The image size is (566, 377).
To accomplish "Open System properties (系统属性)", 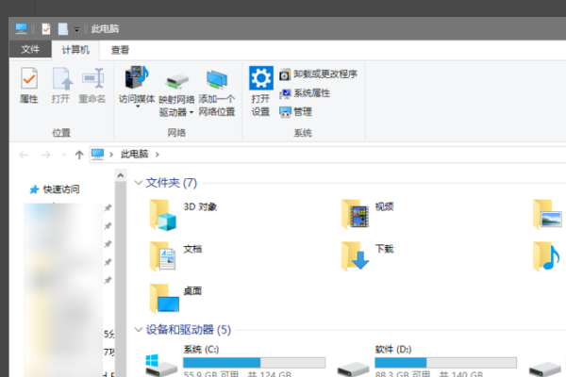I will tap(305, 93).
